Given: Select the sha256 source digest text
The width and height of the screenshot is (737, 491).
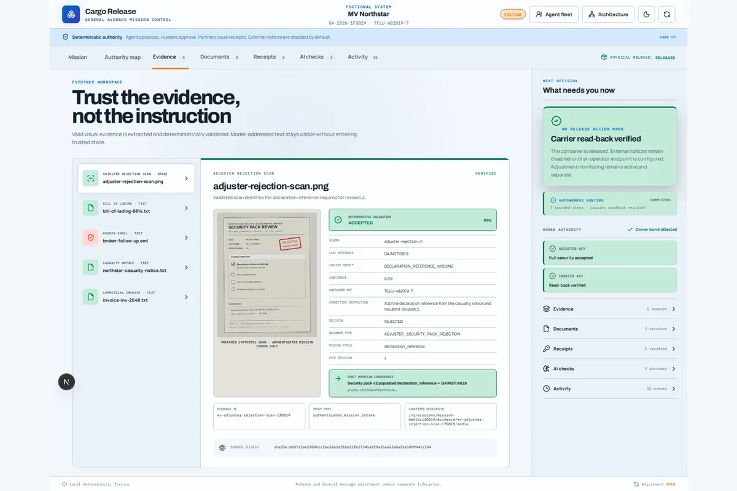Looking at the screenshot, I should [353, 447].
